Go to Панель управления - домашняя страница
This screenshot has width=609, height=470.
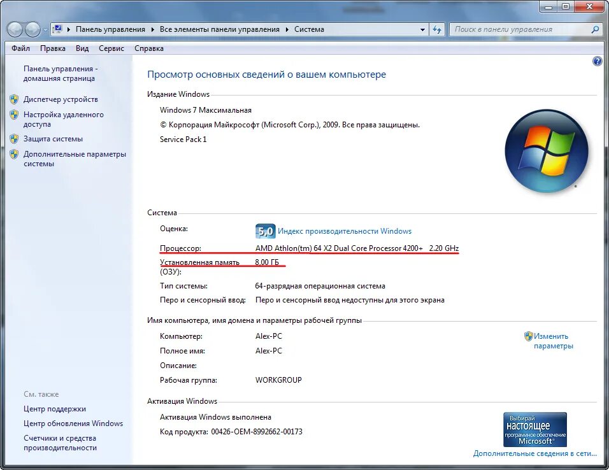pos(61,73)
